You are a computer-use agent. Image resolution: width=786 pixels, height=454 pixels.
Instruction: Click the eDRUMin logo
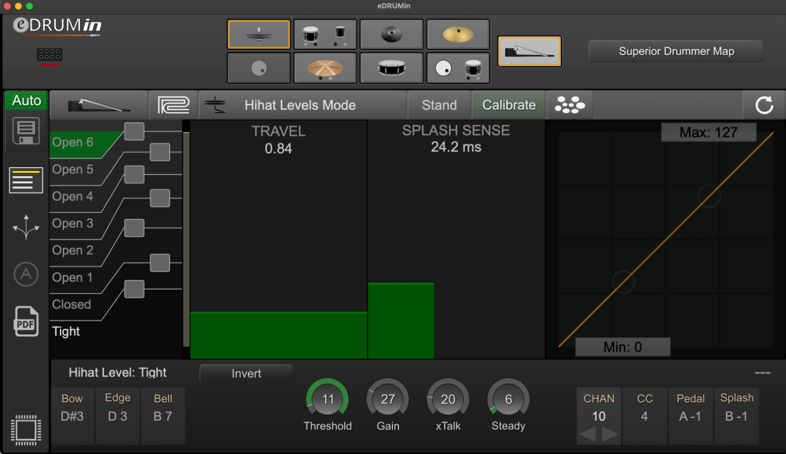tap(57, 26)
